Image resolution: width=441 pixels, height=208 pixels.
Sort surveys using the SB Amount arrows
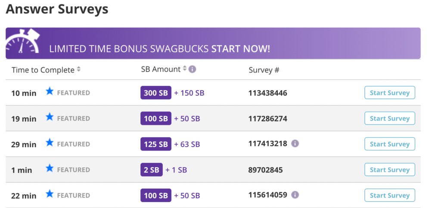point(184,69)
